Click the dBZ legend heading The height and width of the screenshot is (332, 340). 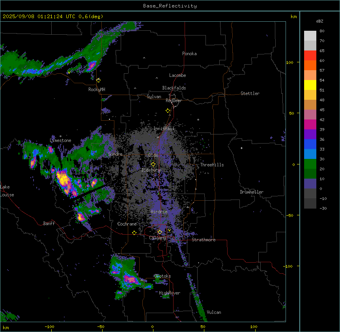click(319, 21)
